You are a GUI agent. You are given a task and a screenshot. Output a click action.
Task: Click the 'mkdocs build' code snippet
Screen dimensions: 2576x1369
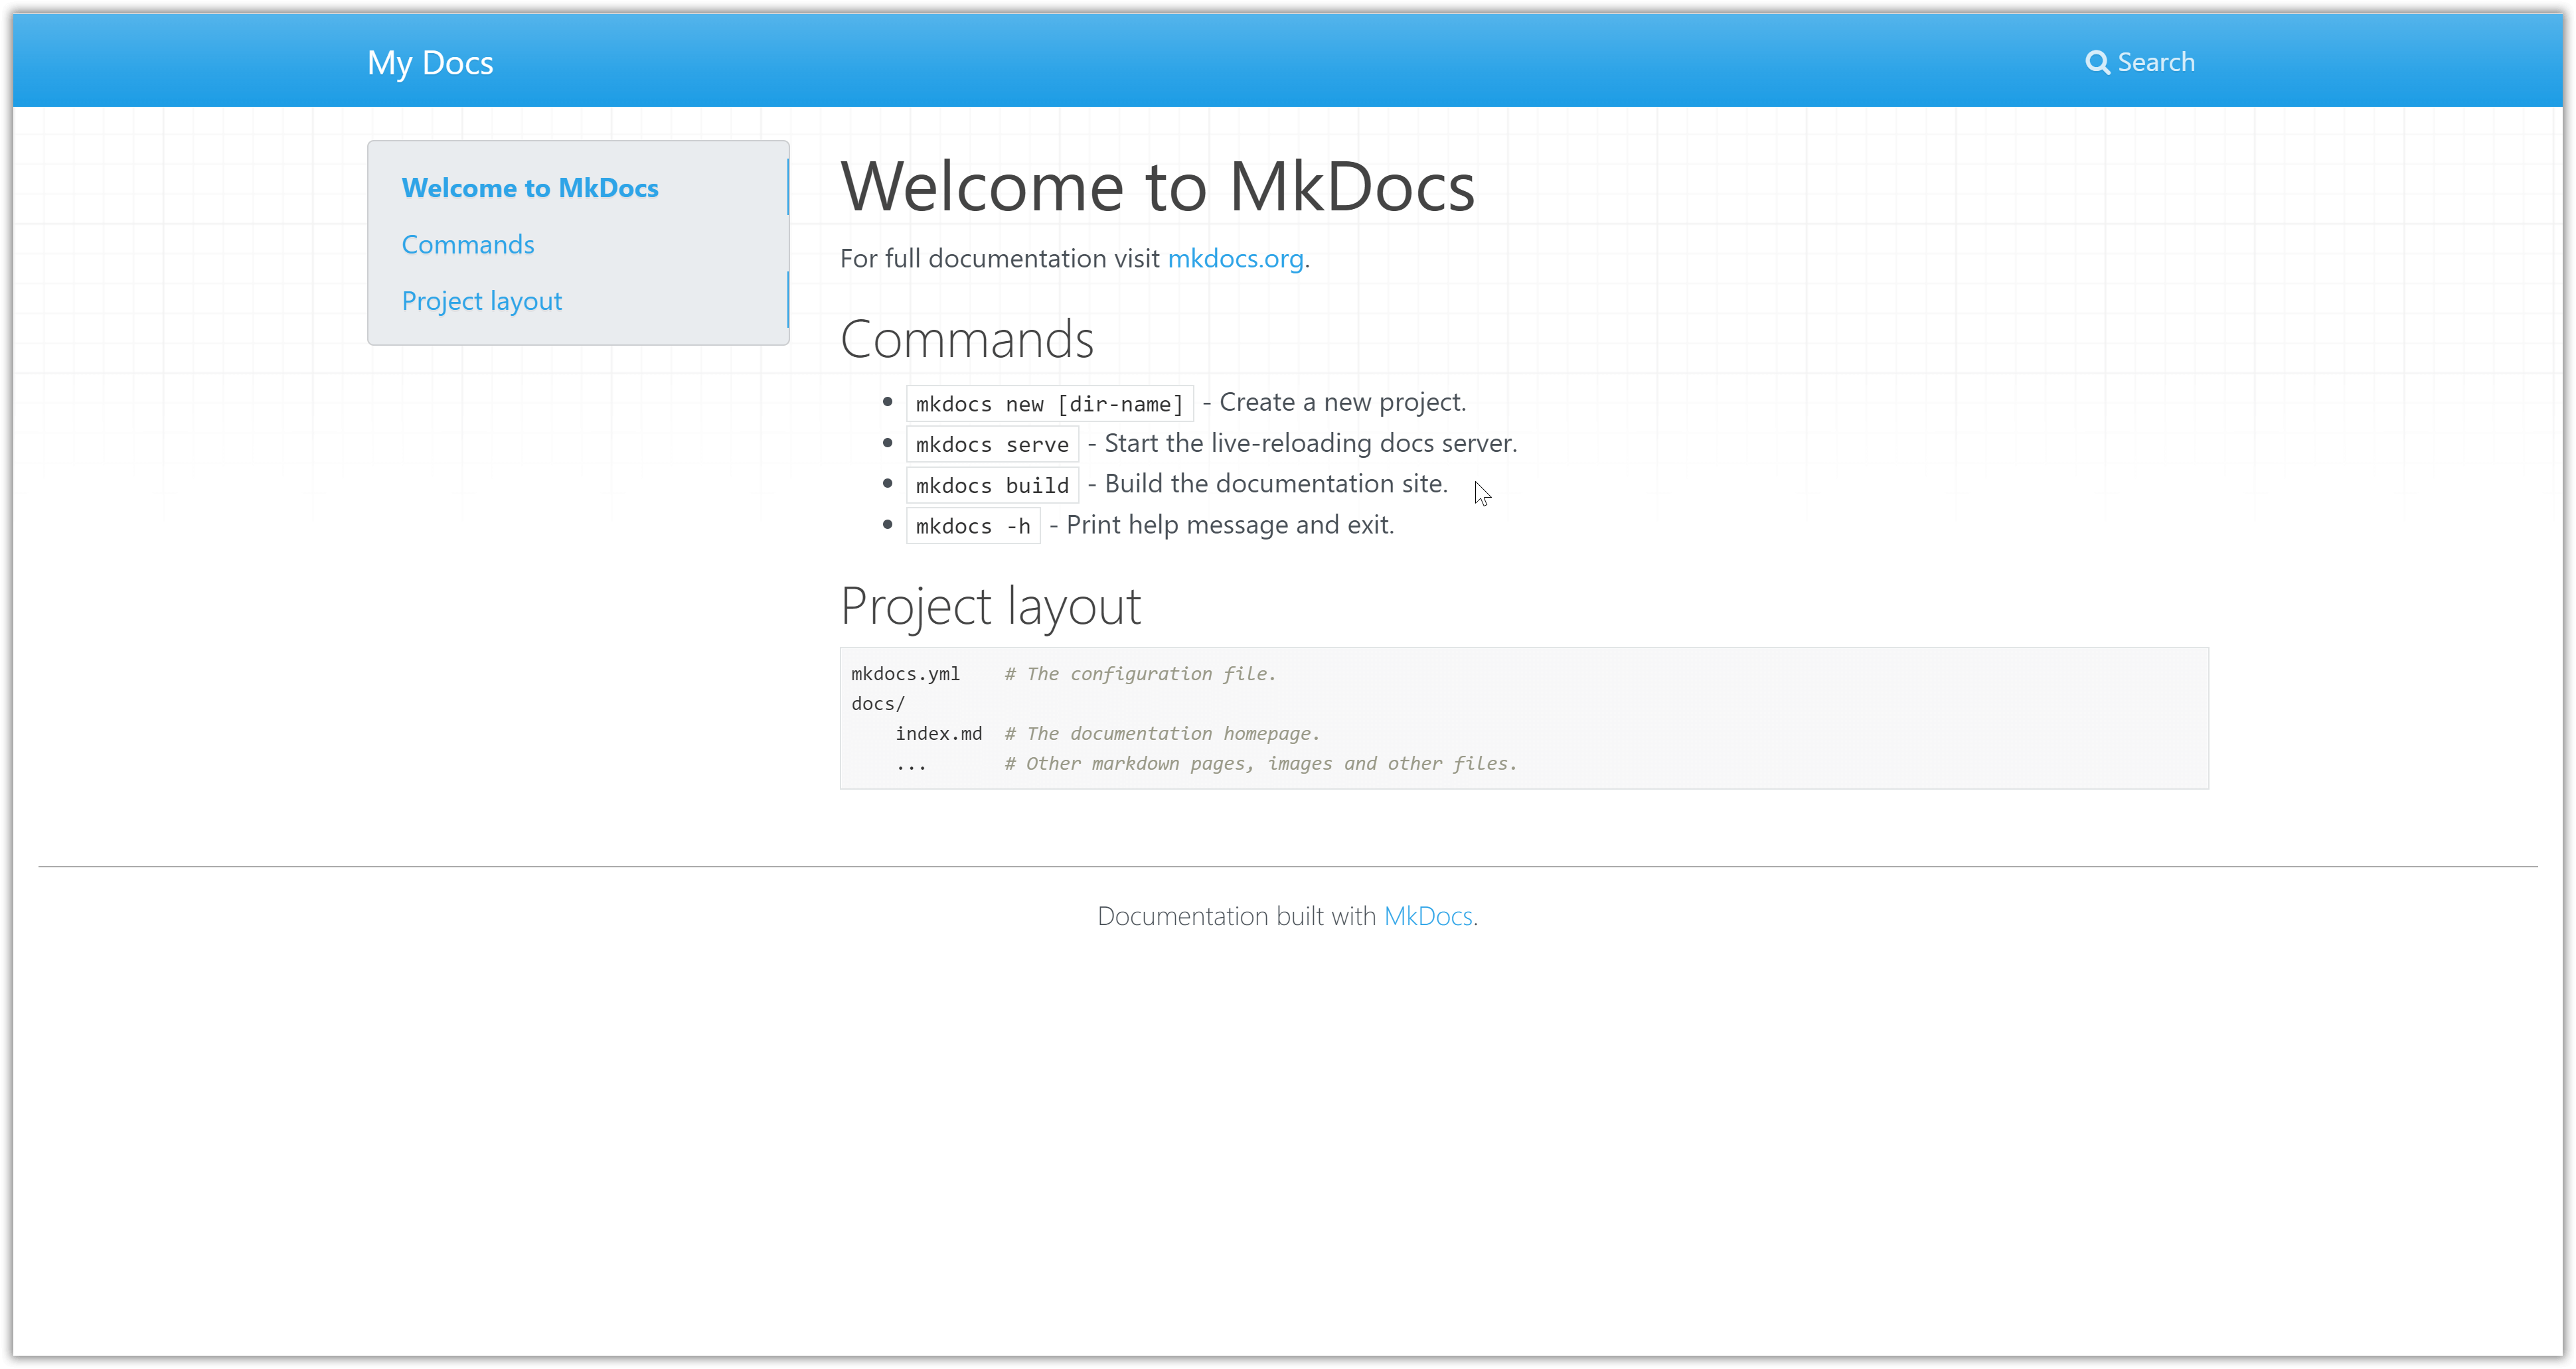point(992,486)
